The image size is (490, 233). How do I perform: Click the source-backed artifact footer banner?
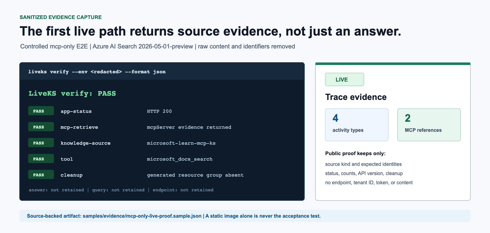(245, 216)
